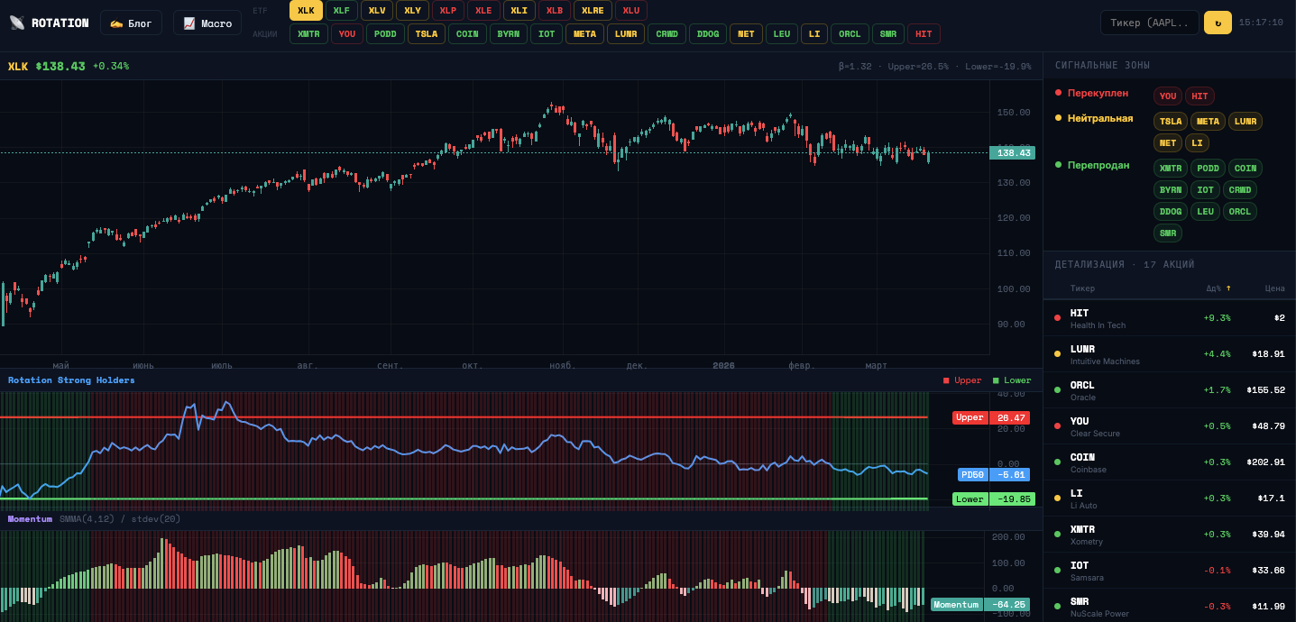The height and width of the screenshot is (622, 1296).
Task: Click LEU chip in Перепродан zone
Action: (x=1205, y=212)
